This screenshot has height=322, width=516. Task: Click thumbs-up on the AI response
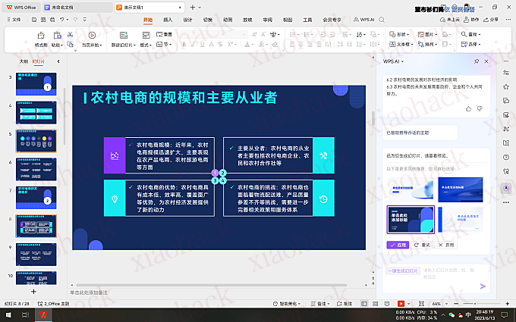469,109
